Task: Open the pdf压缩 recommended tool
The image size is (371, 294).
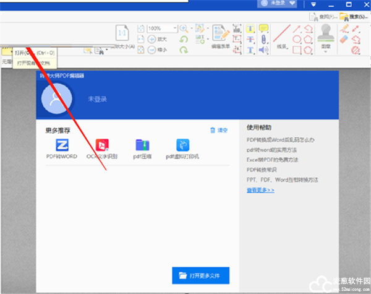Action: click(x=142, y=149)
